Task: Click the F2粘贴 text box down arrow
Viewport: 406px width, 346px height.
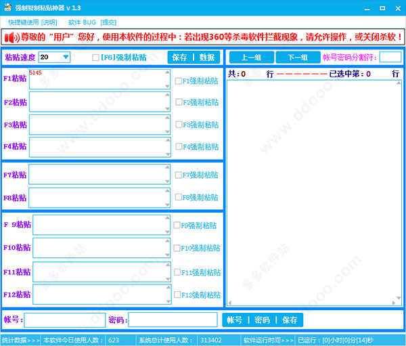Action: pos(167,108)
